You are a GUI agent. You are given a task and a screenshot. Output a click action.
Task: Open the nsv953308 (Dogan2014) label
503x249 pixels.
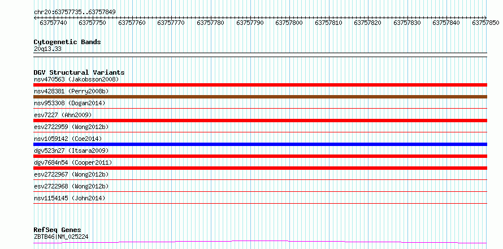[x=70, y=103]
